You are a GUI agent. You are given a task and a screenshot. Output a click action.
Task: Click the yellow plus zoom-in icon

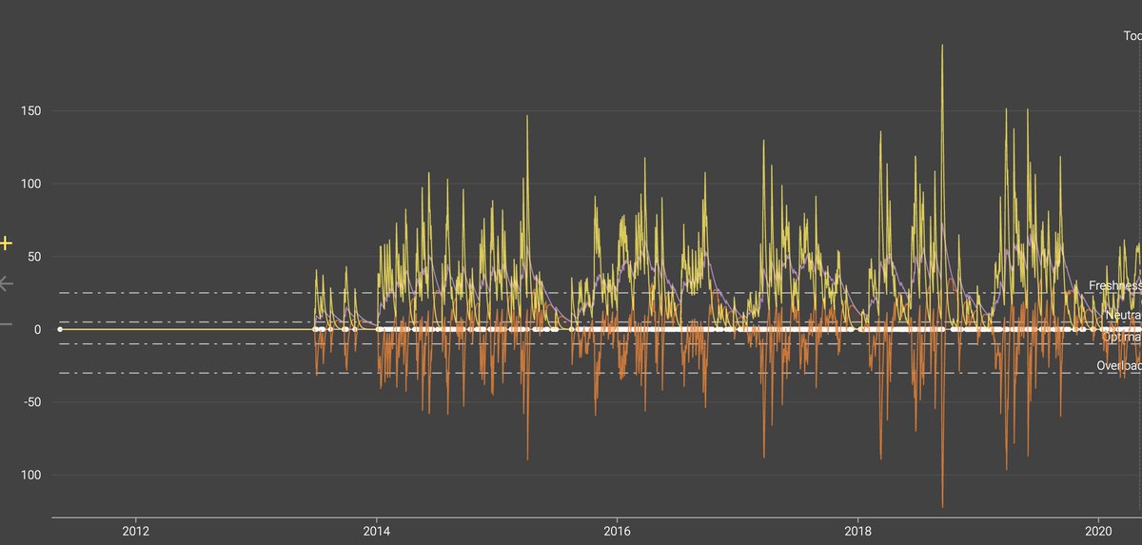point(6,243)
